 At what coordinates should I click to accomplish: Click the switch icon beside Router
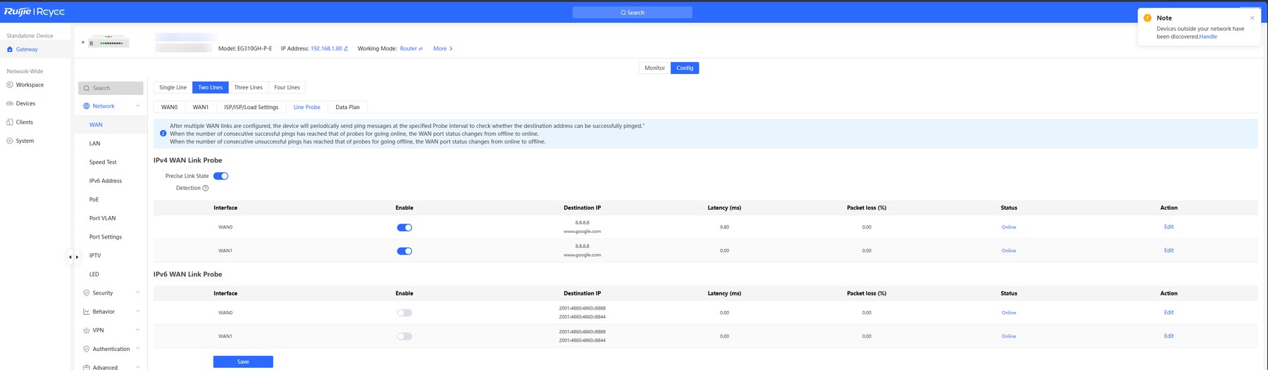coord(421,49)
